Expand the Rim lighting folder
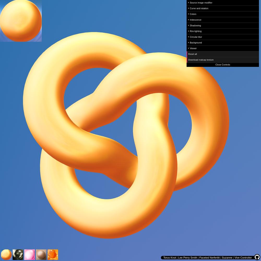This screenshot has width=261, height=261. click(x=223, y=31)
